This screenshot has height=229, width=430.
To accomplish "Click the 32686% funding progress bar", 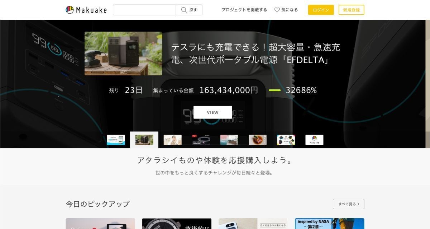I will pyautogui.click(x=274, y=90).
